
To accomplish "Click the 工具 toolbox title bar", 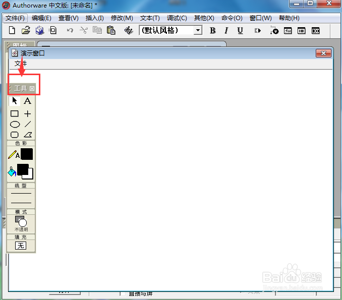I will [x=21, y=88].
